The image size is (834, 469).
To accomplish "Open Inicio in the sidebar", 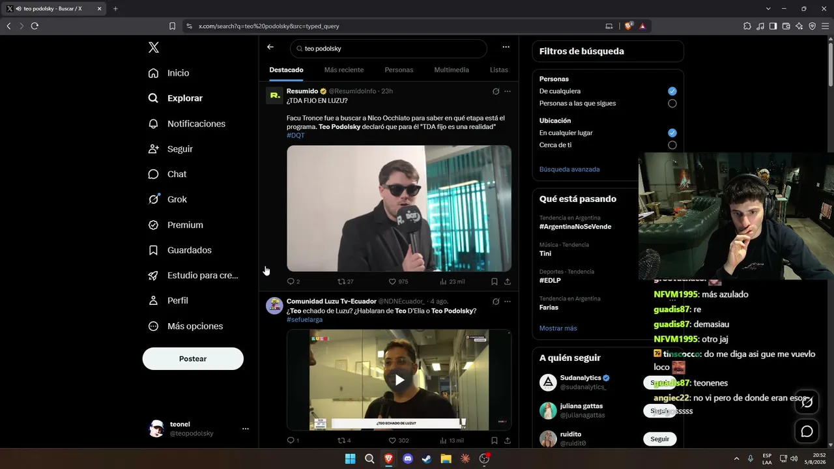I will coord(169,73).
